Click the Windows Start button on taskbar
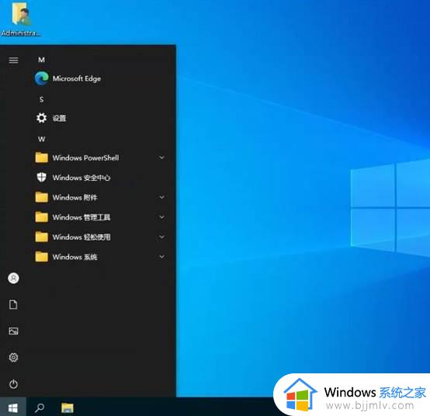 [x=13, y=407]
